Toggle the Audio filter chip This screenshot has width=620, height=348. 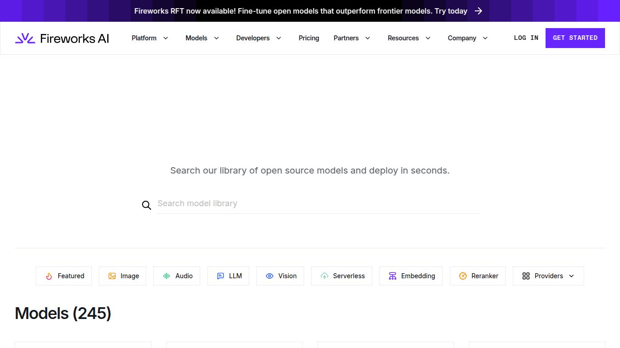[x=177, y=276]
